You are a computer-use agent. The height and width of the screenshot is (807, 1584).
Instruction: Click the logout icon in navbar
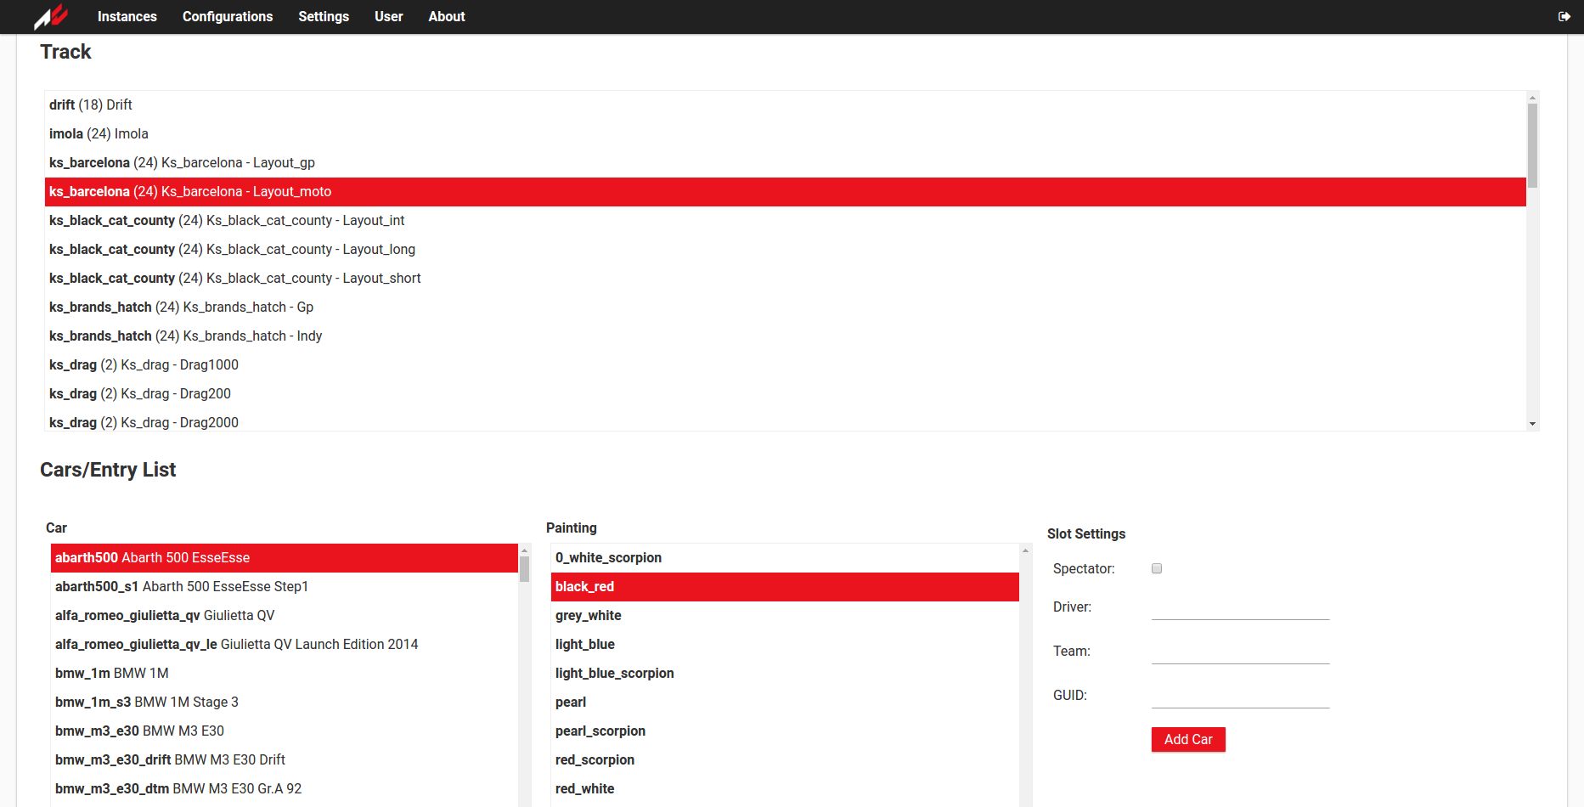1564,16
